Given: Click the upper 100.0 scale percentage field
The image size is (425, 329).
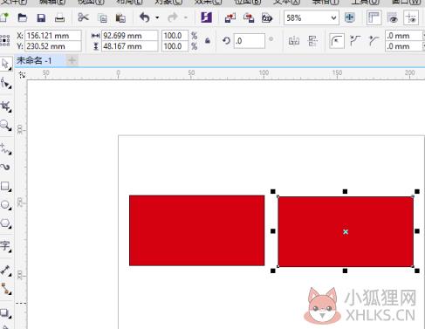Looking at the screenshot, I should click(x=175, y=36).
